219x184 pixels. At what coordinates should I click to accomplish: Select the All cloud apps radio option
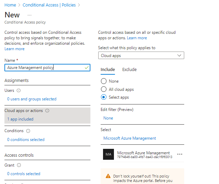104,89
